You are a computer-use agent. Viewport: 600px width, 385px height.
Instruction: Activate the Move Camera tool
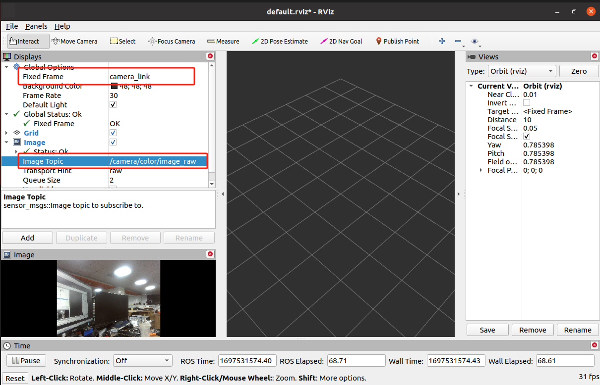click(x=74, y=41)
